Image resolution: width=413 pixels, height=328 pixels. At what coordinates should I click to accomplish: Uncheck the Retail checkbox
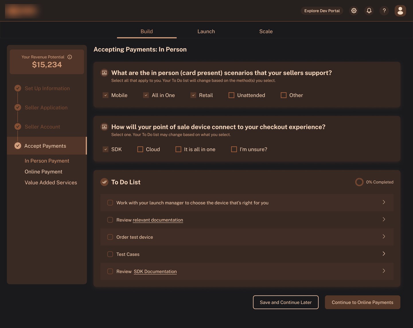coord(193,95)
